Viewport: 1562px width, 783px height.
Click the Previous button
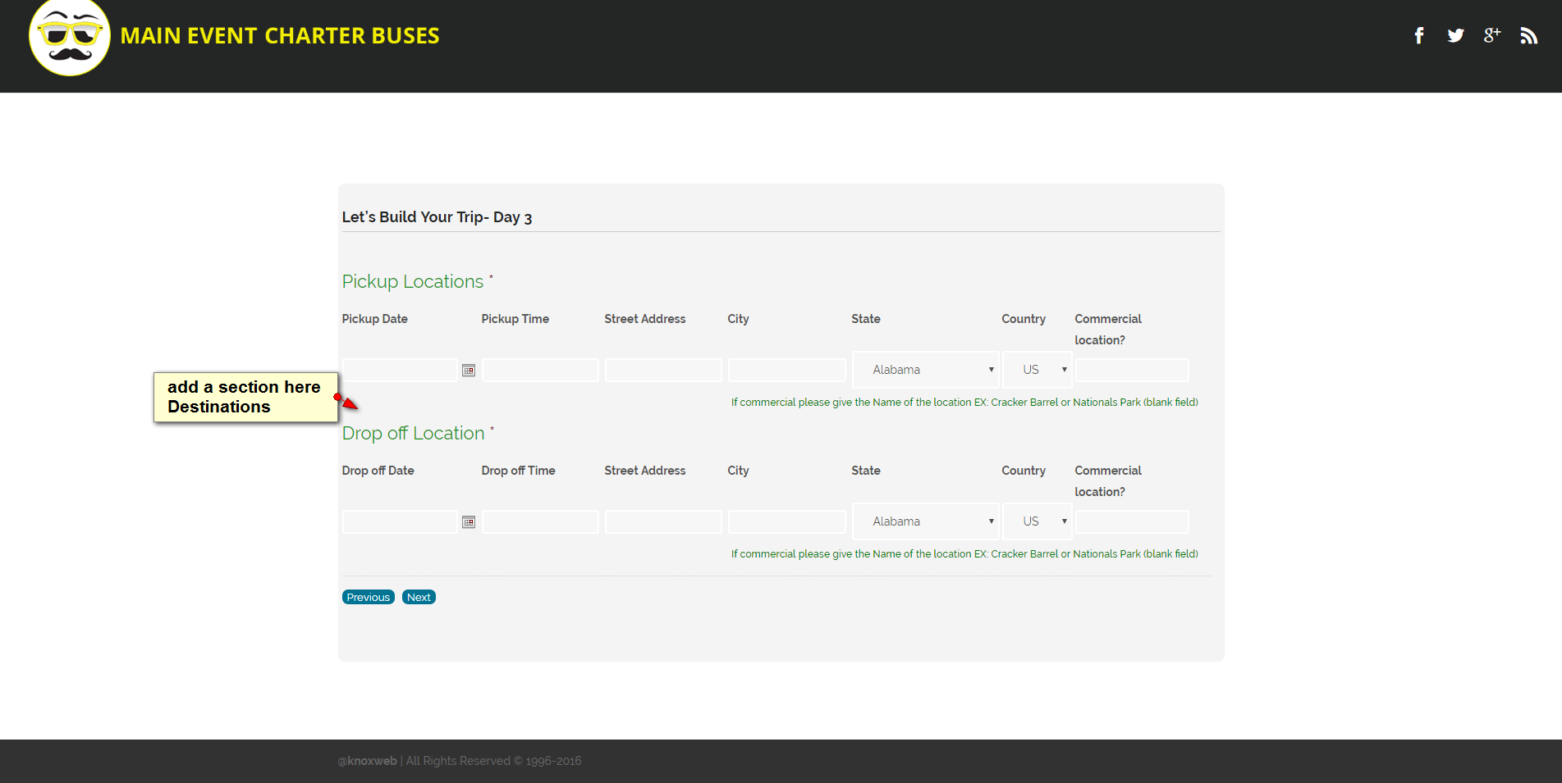coord(369,597)
